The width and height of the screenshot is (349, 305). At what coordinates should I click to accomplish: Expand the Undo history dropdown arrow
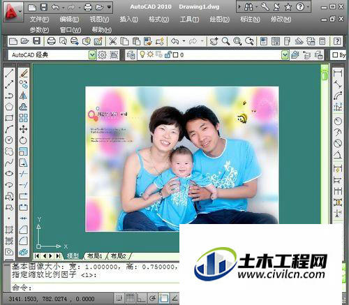(184, 41)
